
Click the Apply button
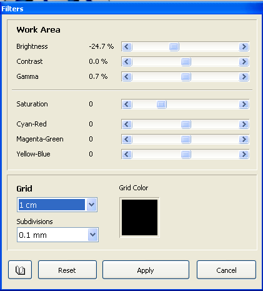click(146, 270)
